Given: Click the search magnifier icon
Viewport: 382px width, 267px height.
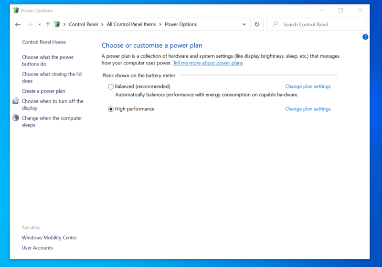Looking at the screenshot, I should [x=276, y=24].
